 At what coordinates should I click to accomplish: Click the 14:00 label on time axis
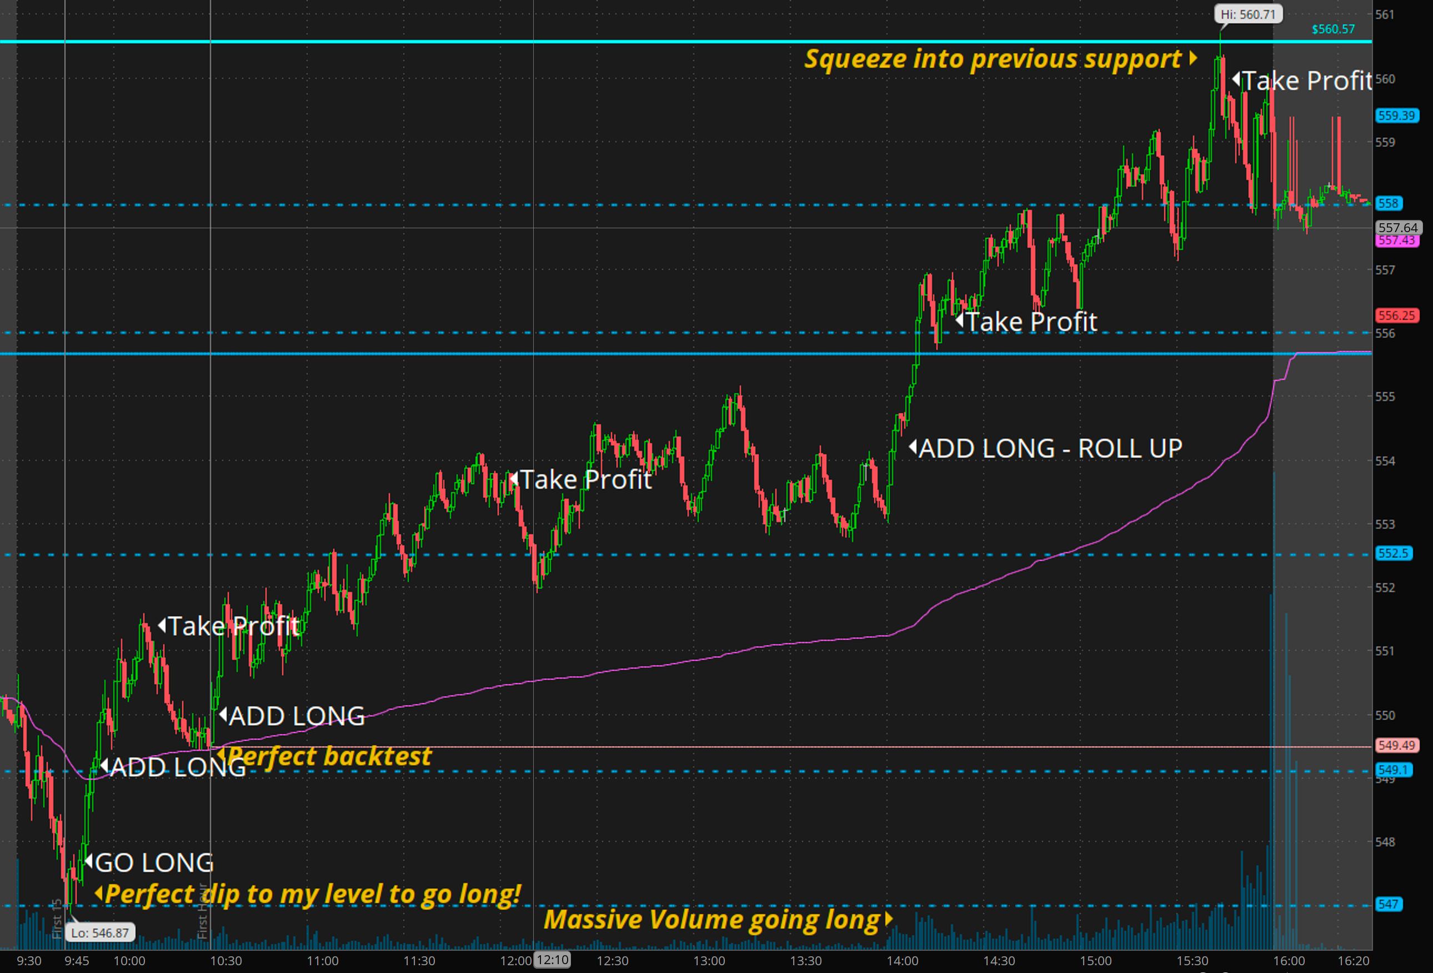tap(902, 961)
